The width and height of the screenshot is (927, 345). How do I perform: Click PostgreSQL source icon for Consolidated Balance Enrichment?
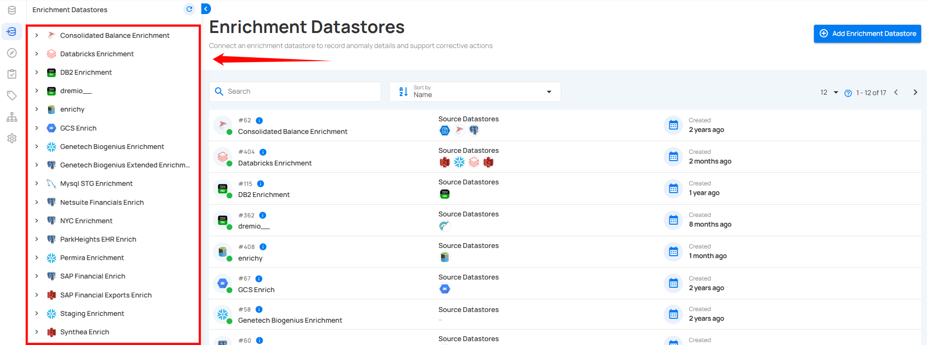[474, 130]
